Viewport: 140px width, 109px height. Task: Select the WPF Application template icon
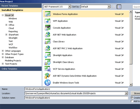(x=48, y=21)
